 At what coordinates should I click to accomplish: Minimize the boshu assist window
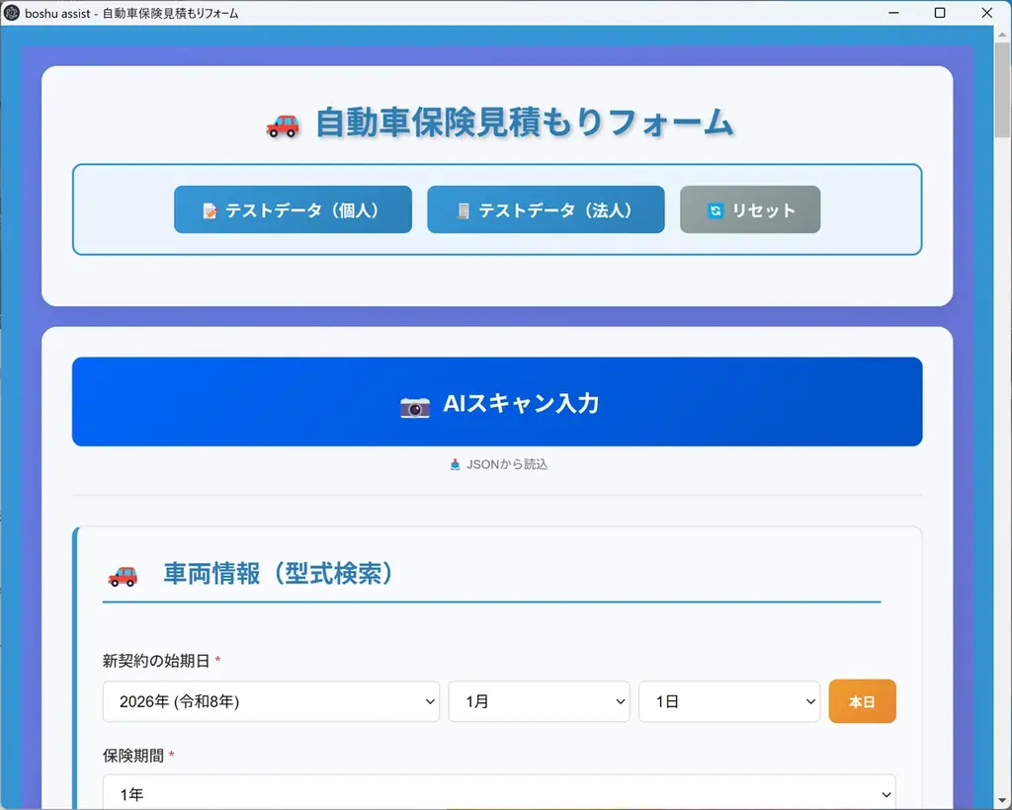[x=892, y=13]
